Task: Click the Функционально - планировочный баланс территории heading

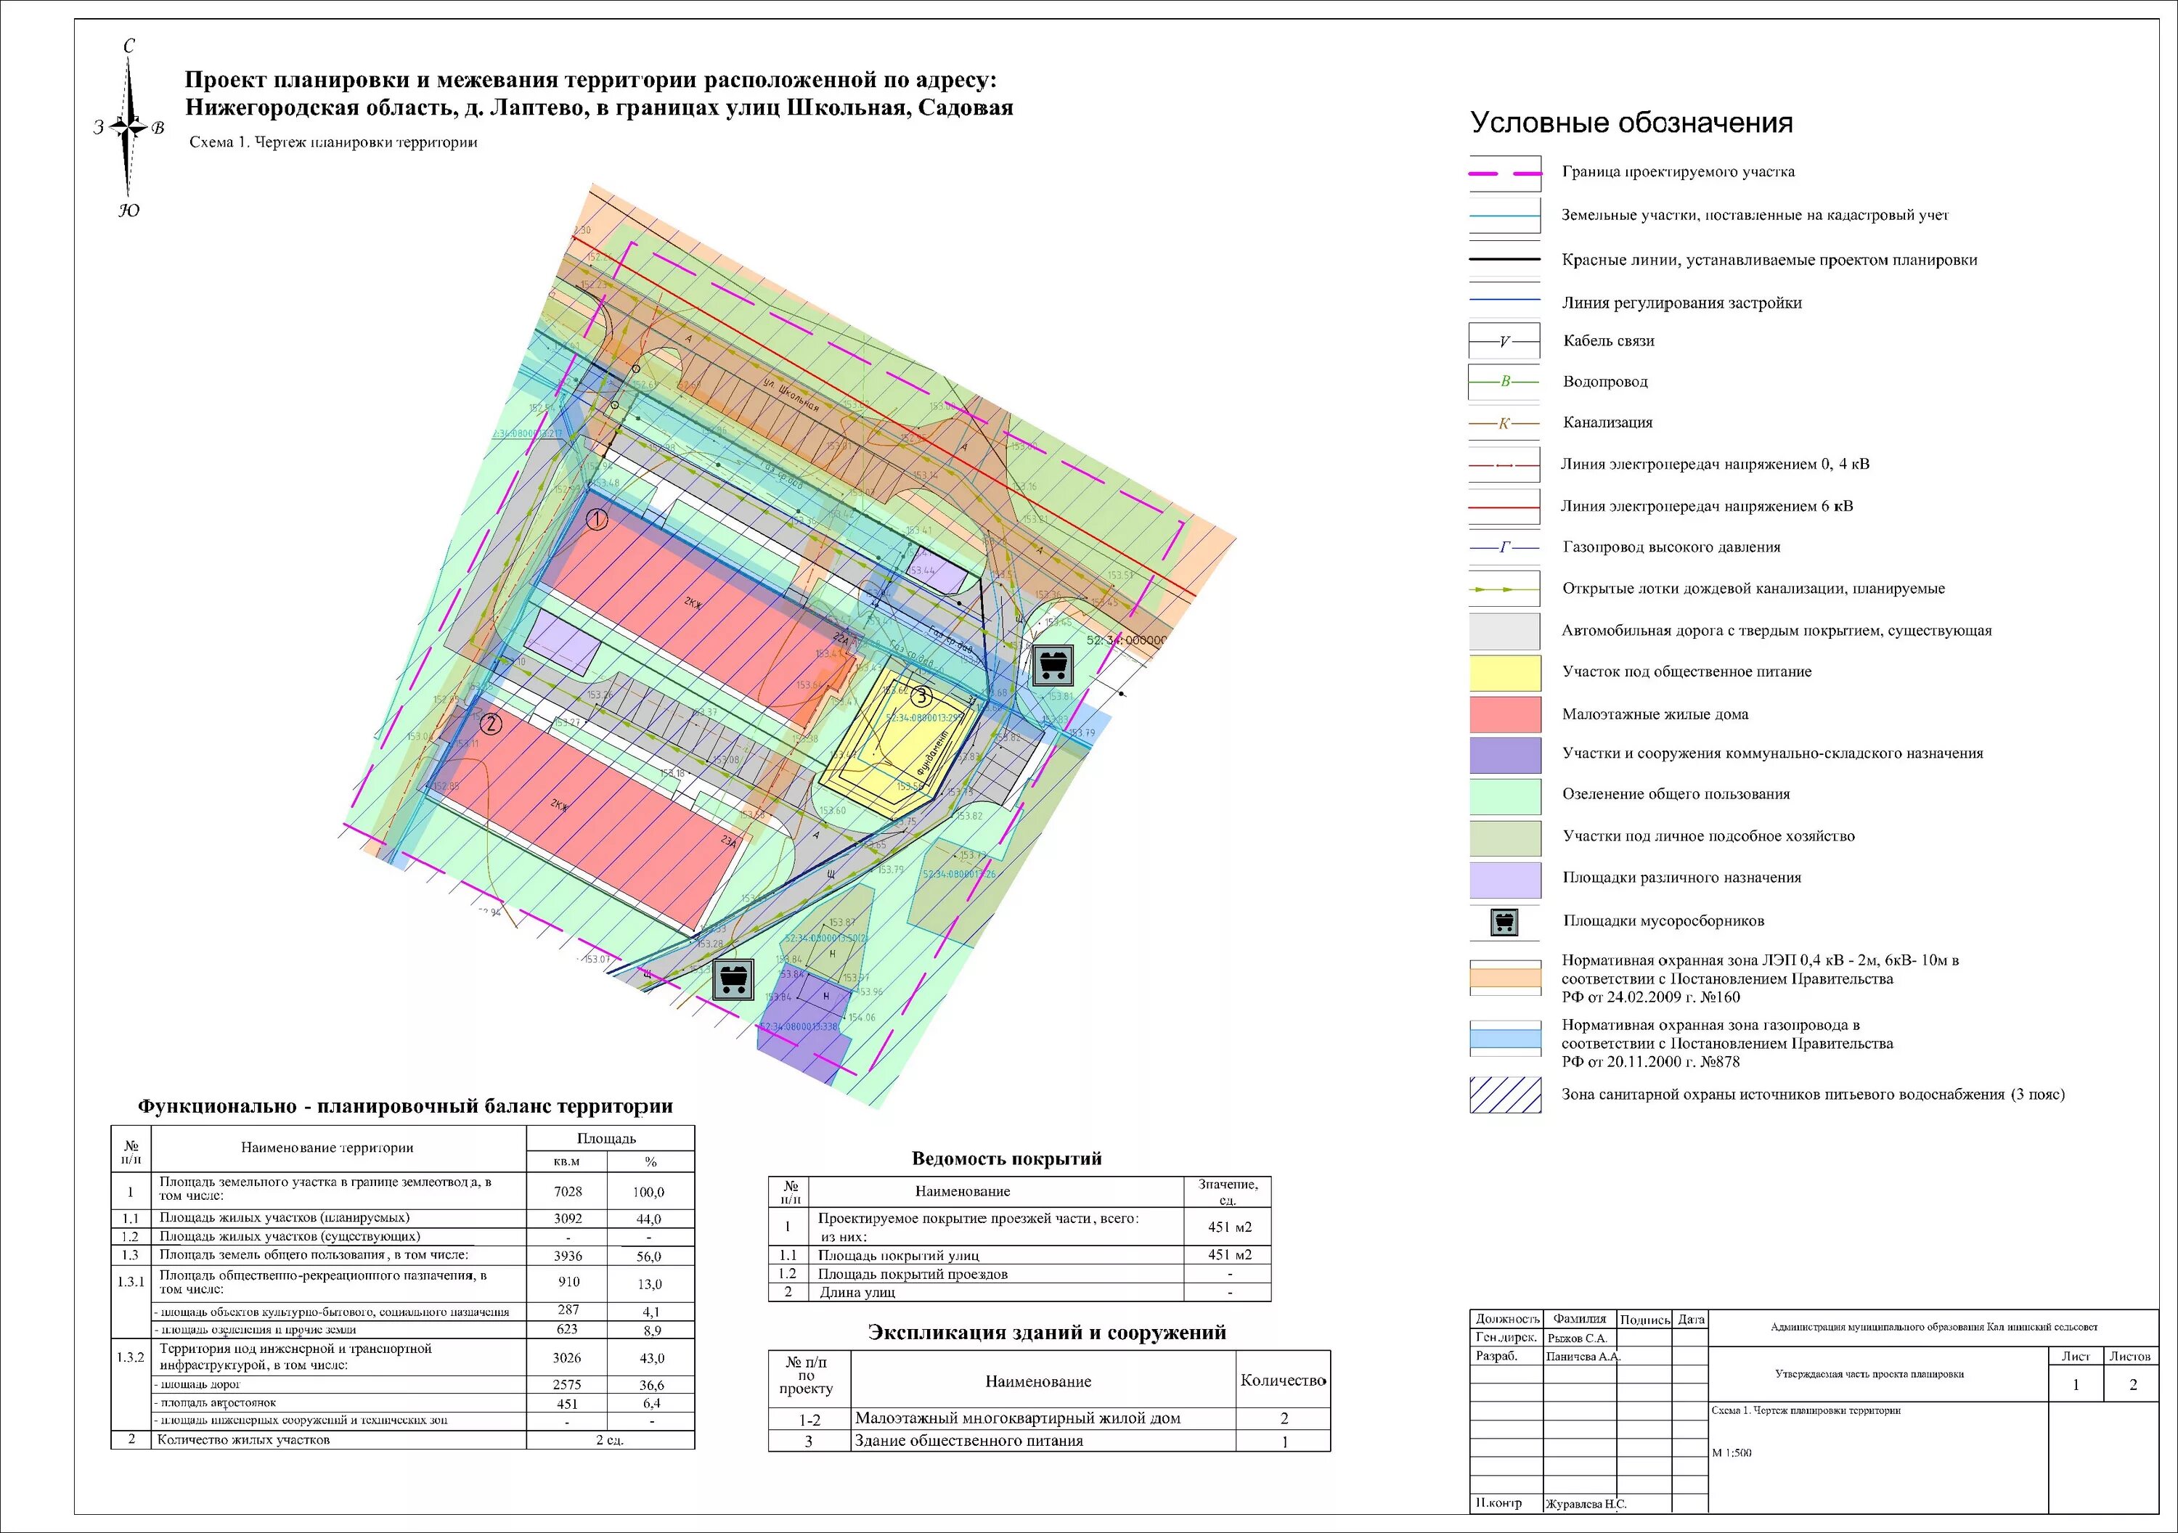Action: pos(405,1106)
